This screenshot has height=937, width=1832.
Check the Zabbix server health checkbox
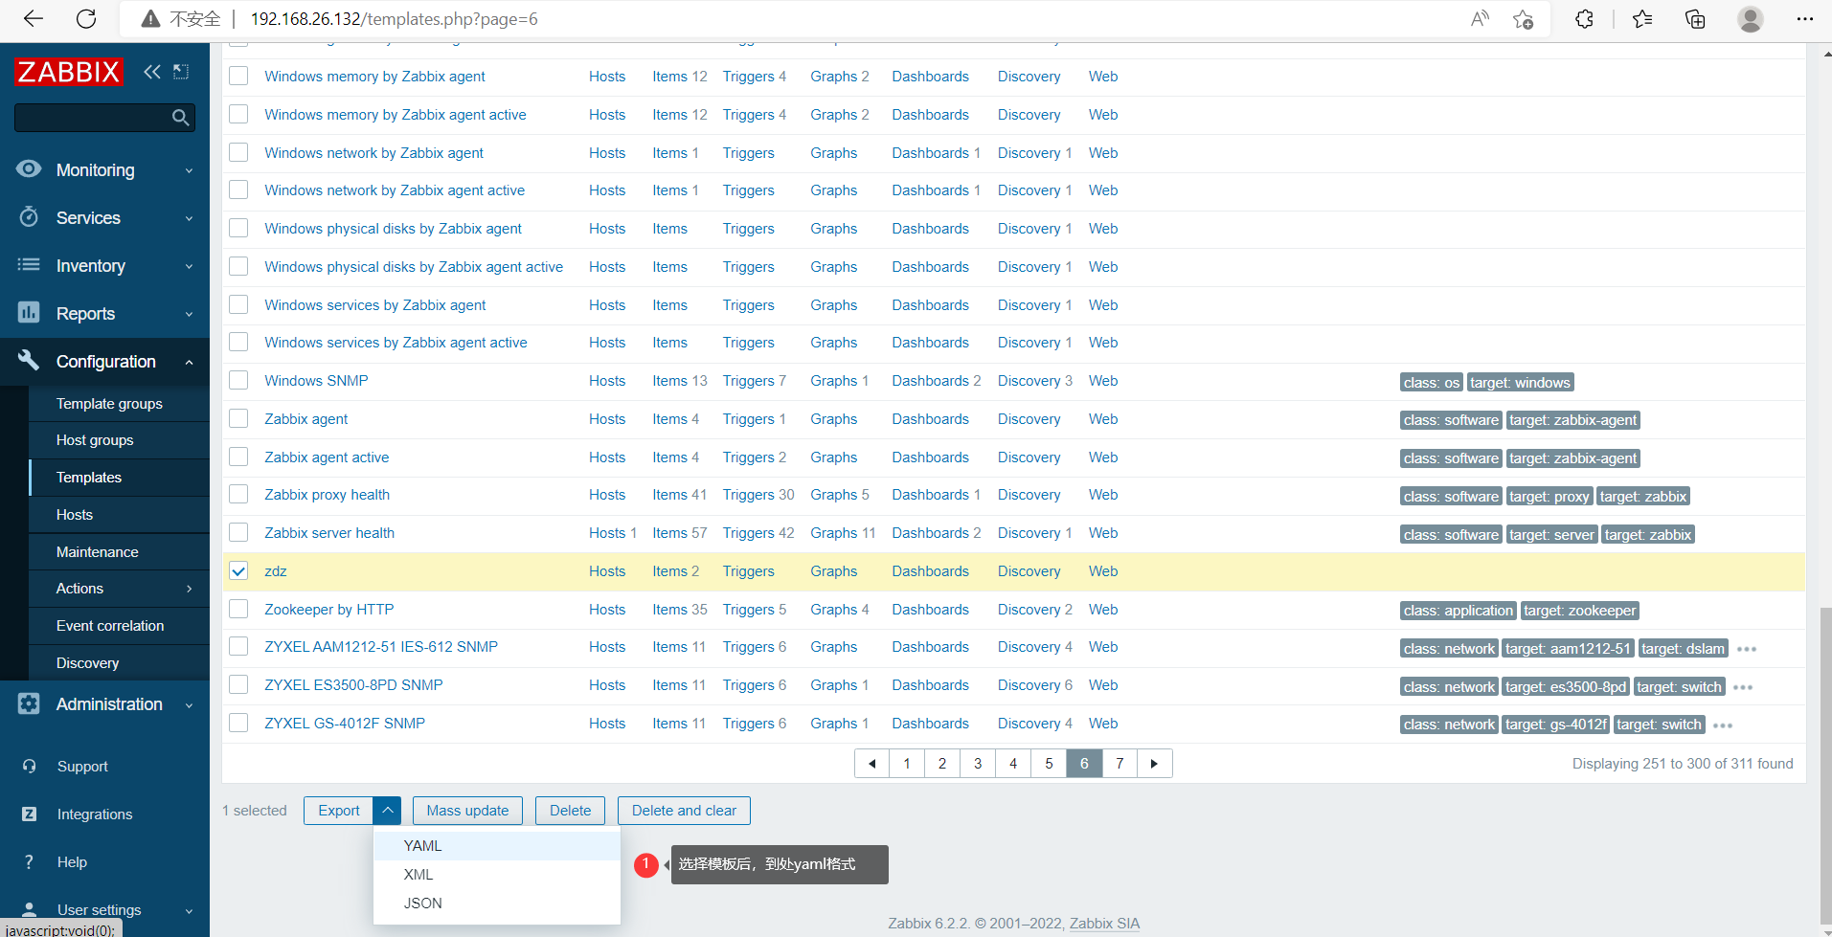click(238, 532)
